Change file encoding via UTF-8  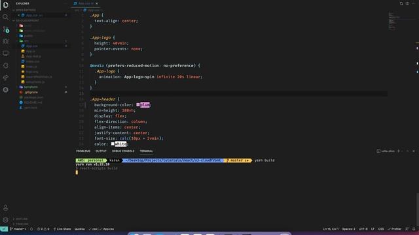tap(363, 229)
